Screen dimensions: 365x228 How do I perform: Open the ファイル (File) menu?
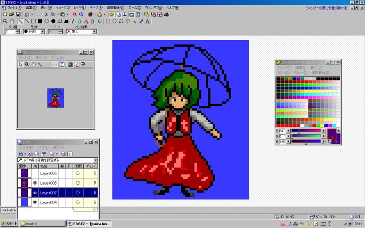14,7
